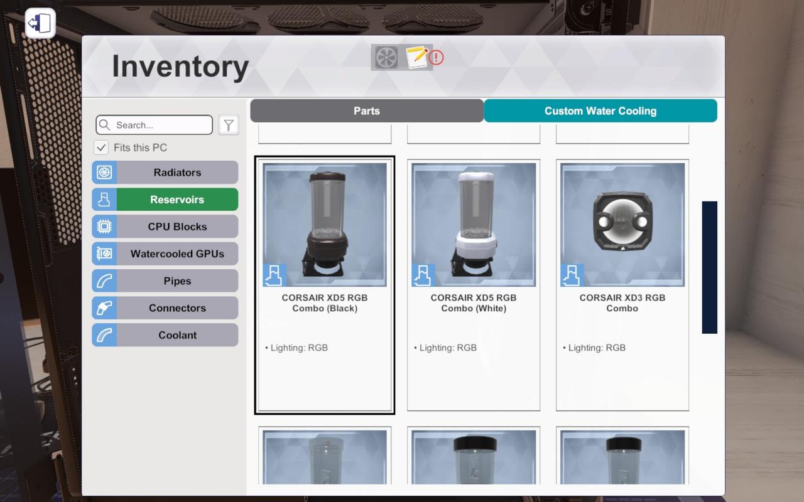Open the notepad icon with alert
Viewport: 804px width, 502px height.
418,58
